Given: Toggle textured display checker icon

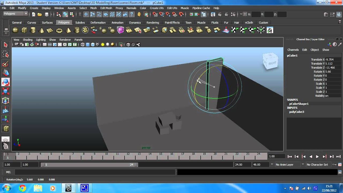Looking at the screenshot, I should pyautogui.click(x=98, y=44).
